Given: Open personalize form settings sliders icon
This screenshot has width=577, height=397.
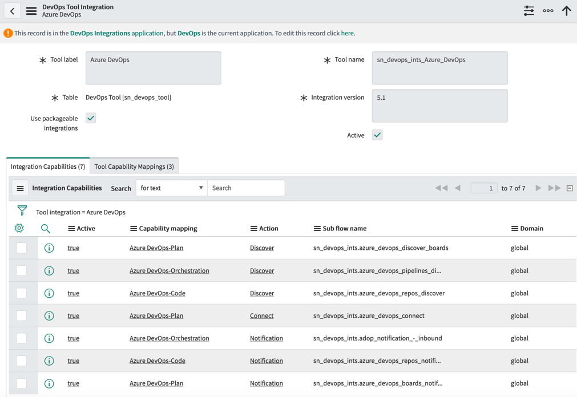Looking at the screenshot, I should [x=529, y=11].
